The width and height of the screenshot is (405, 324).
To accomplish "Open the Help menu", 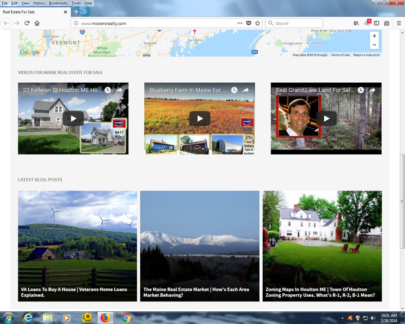I will [x=88, y=3].
